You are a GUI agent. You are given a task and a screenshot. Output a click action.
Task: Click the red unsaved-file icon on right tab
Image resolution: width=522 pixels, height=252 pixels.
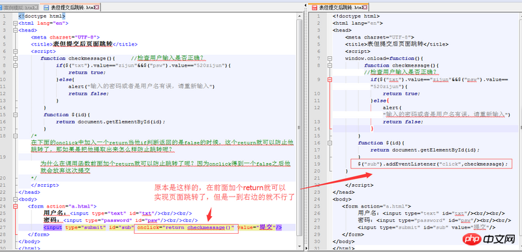[314, 7]
